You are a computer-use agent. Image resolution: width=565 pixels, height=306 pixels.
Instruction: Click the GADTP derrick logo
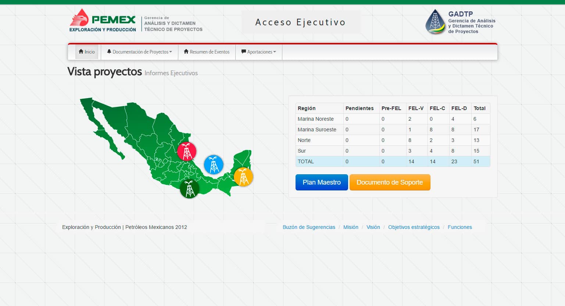[435, 22]
